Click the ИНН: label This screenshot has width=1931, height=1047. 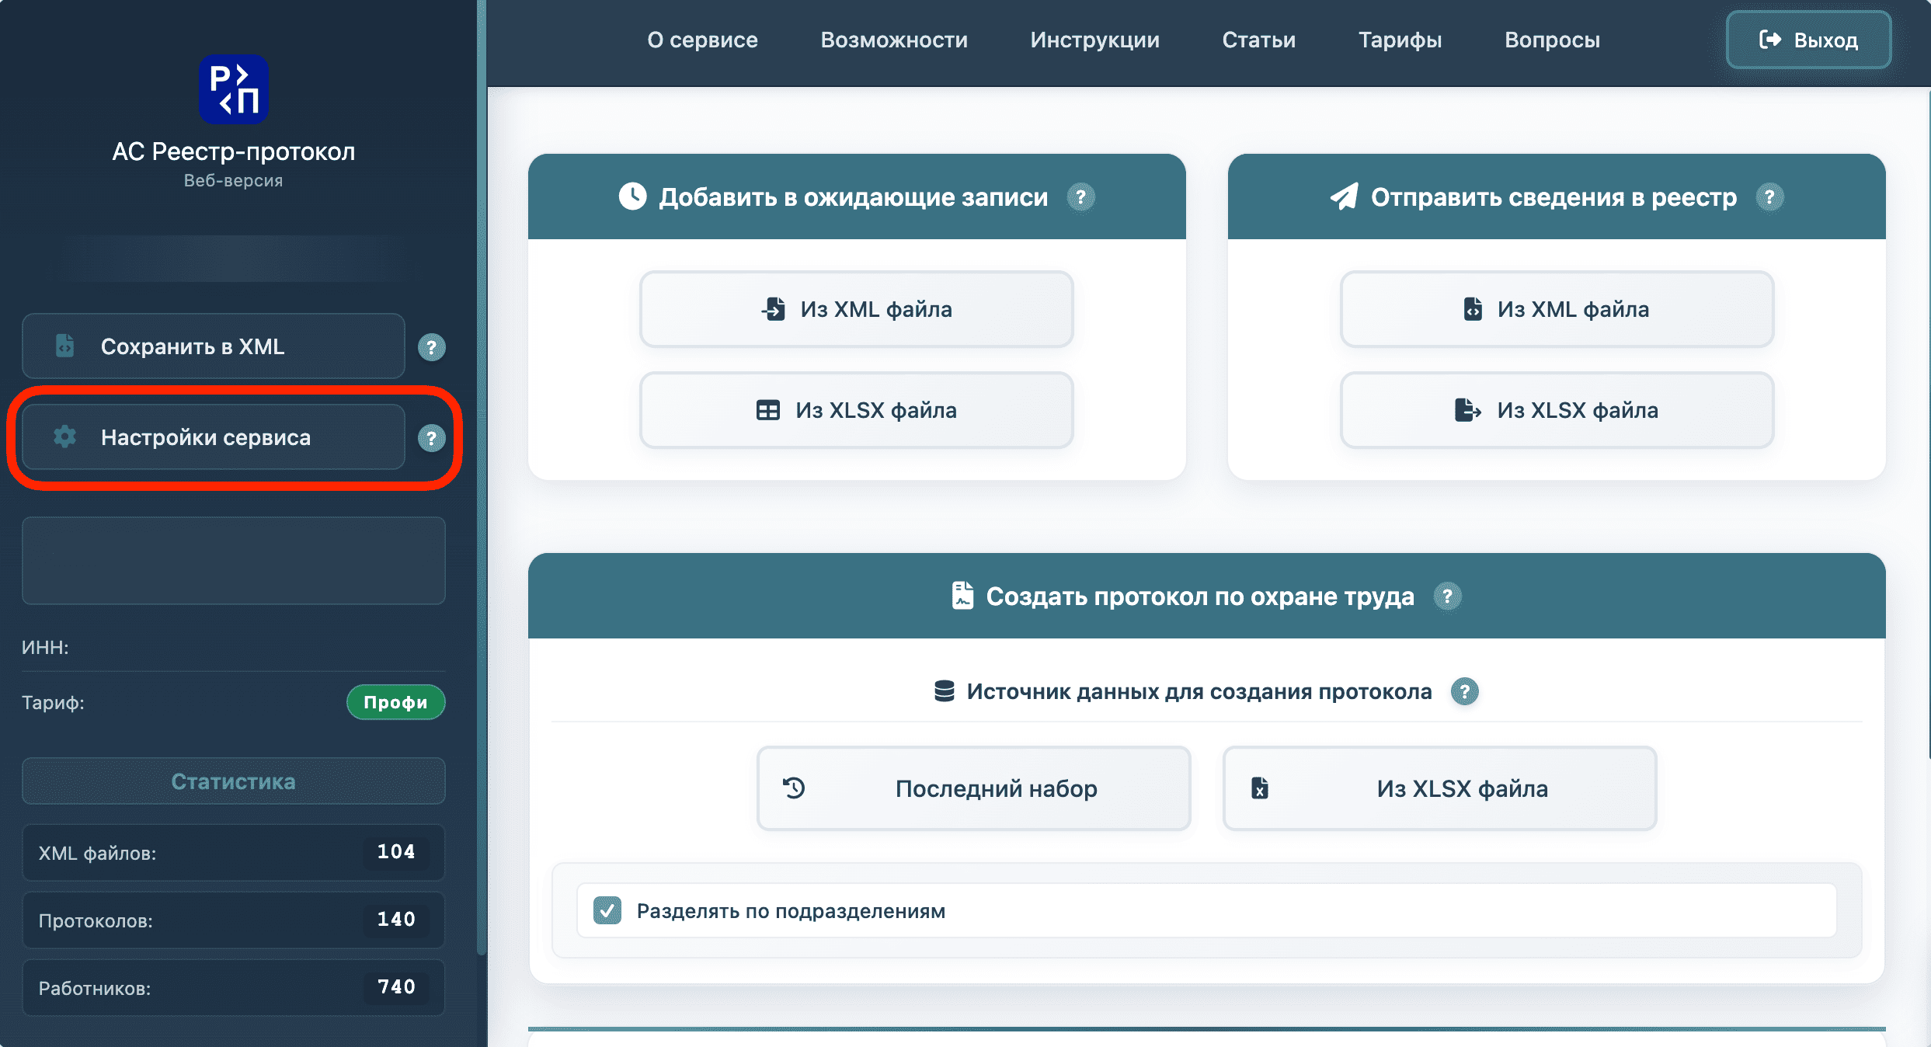(45, 648)
